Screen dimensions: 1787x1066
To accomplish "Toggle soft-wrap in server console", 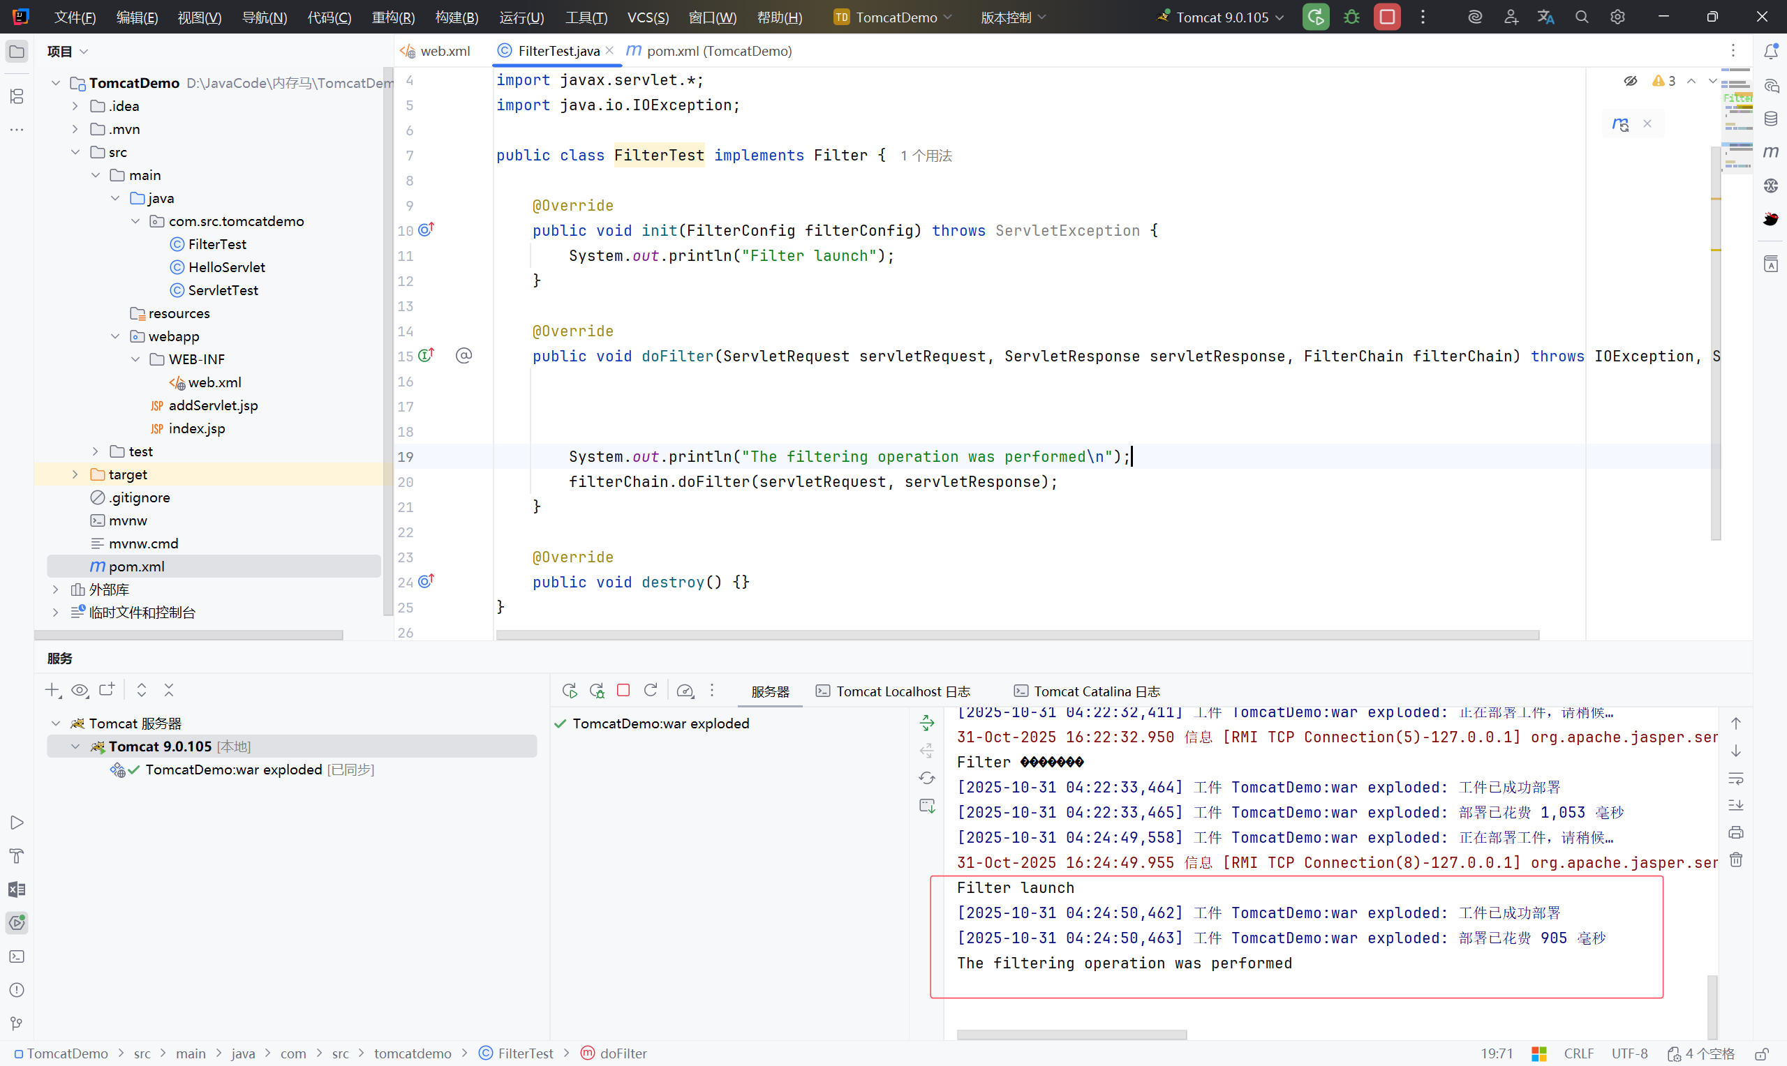I will click(x=1736, y=778).
